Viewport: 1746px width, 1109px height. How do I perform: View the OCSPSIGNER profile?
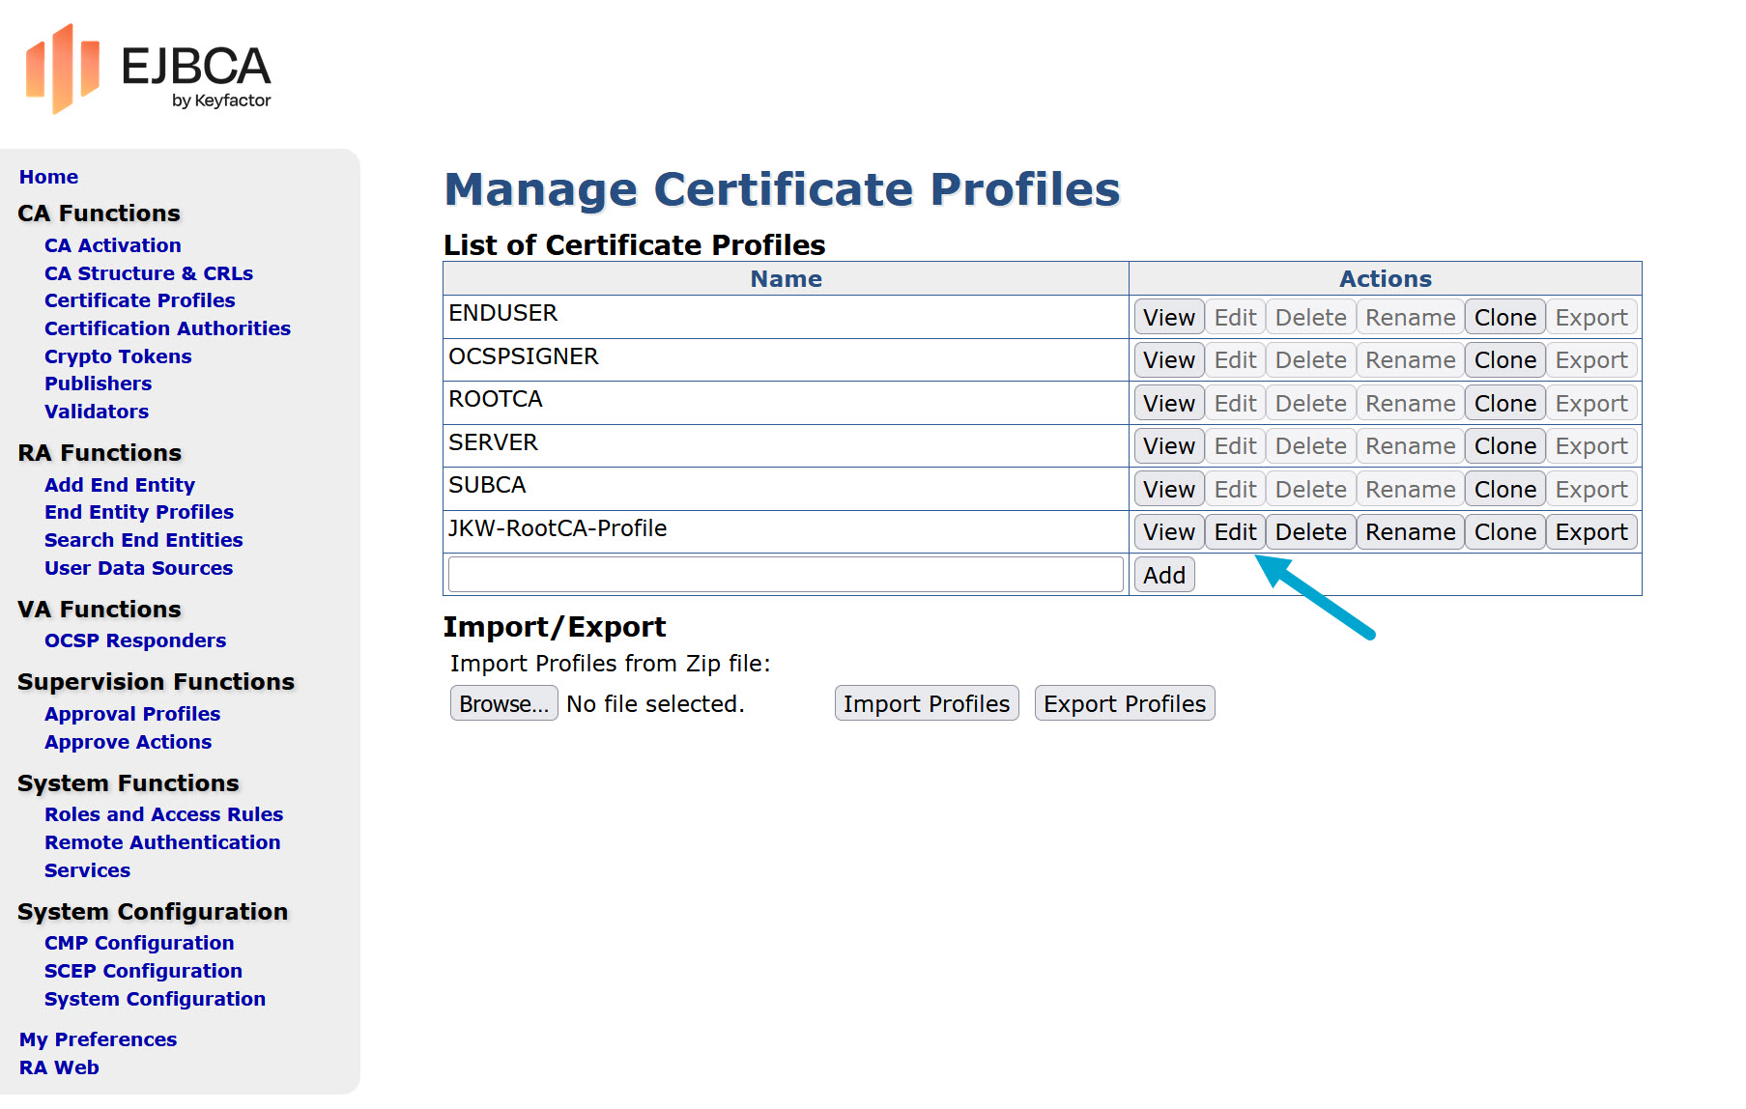pyautogui.click(x=1168, y=359)
